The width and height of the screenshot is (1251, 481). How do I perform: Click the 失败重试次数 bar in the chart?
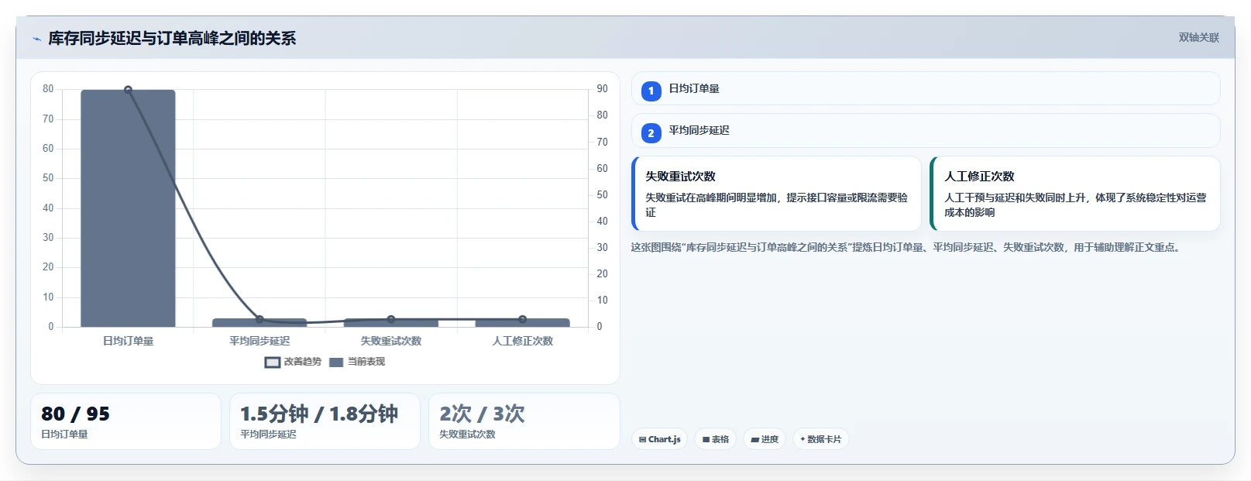(391, 322)
